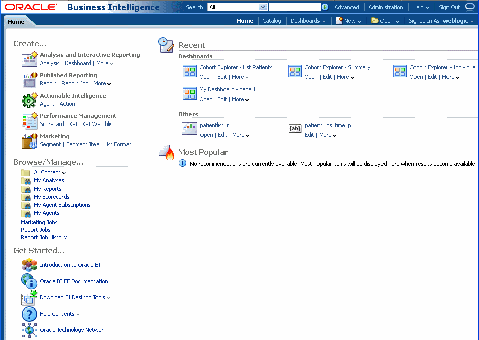
Task: Click the My Analyses folder icon
Action: pyautogui.click(x=26, y=181)
